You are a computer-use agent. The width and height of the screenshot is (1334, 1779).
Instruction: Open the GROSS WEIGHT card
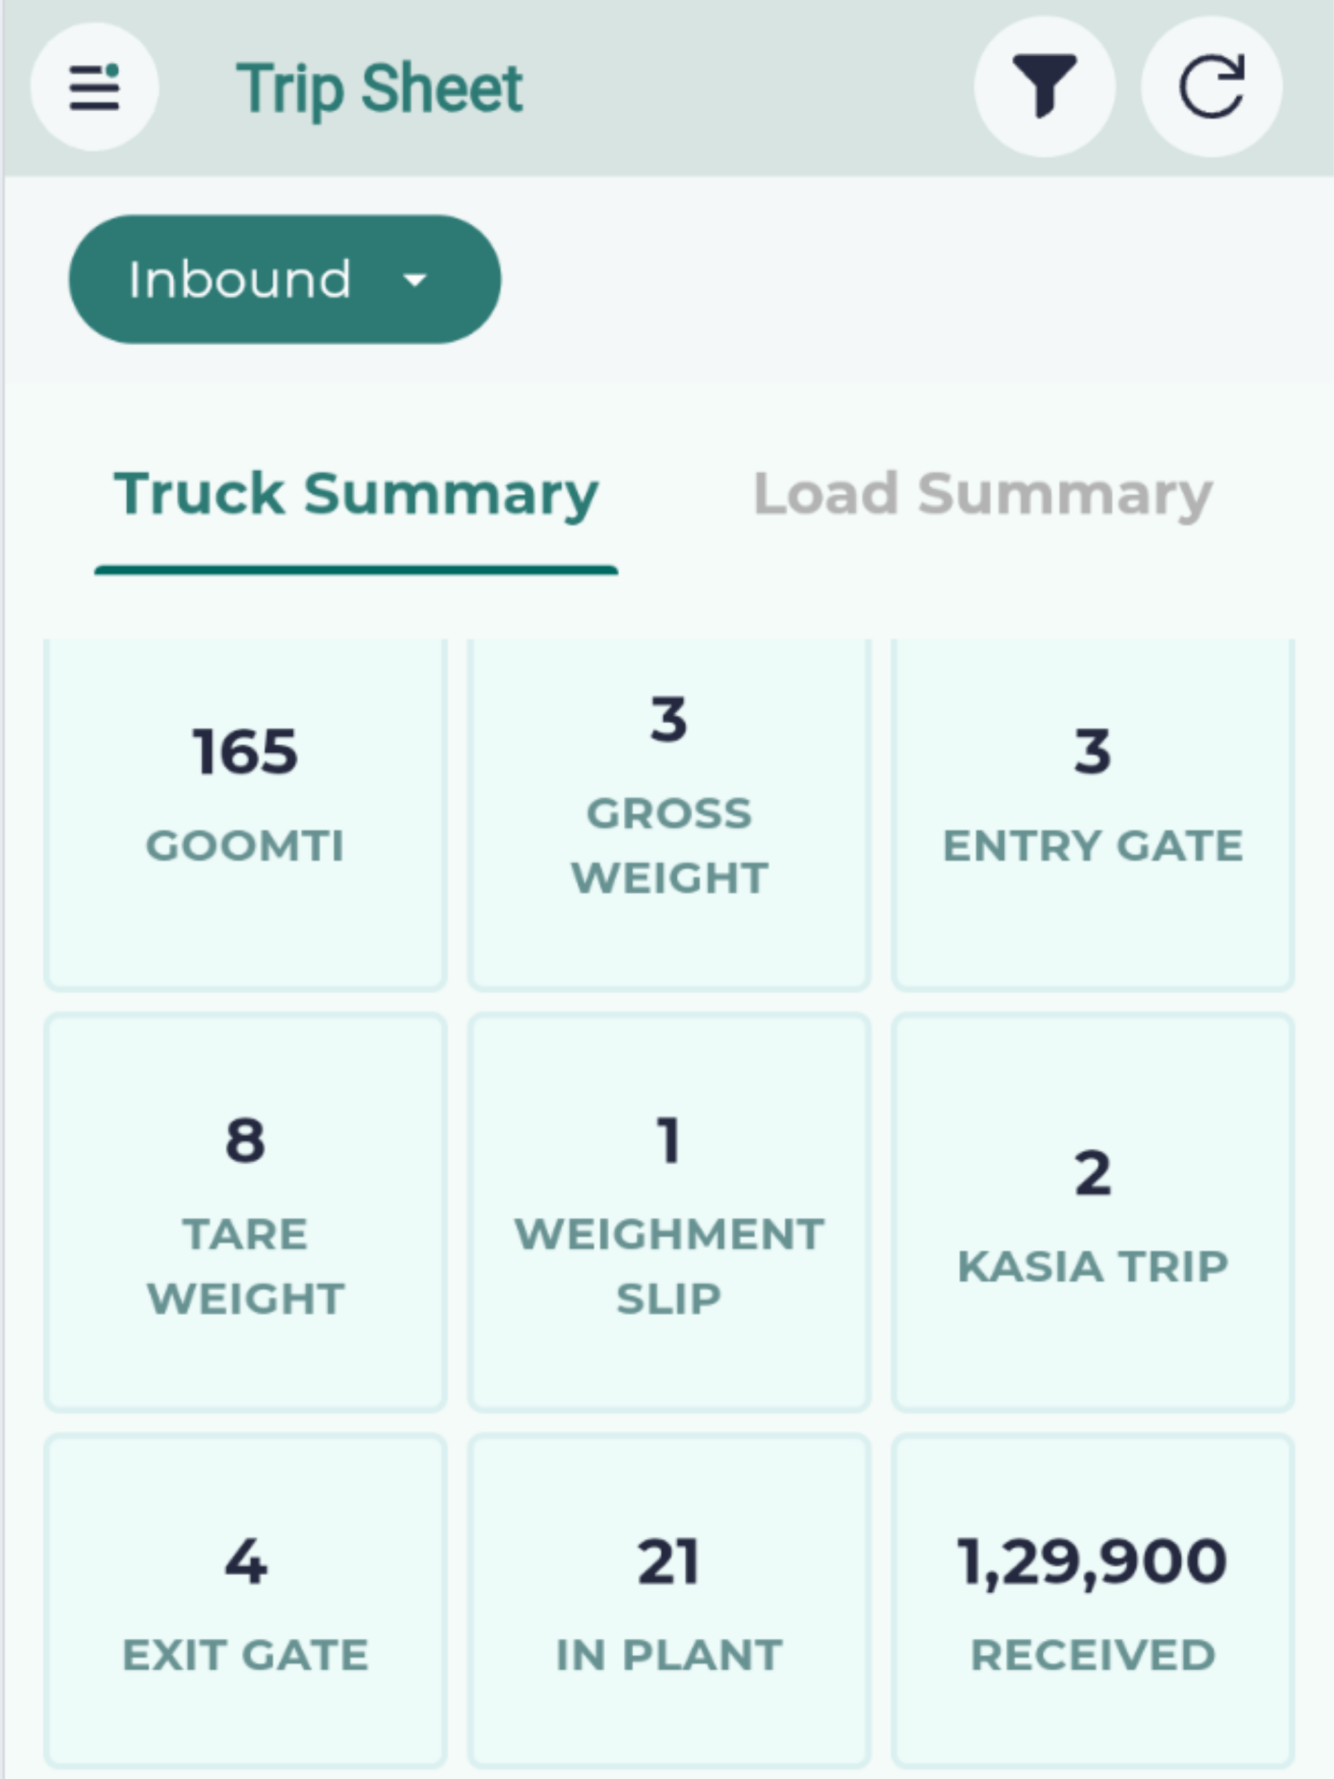pos(669,815)
